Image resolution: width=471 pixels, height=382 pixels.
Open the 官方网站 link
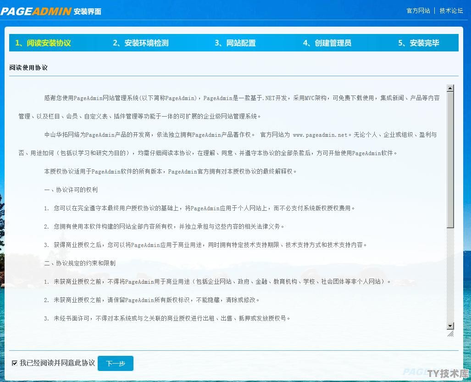[x=418, y=11]
